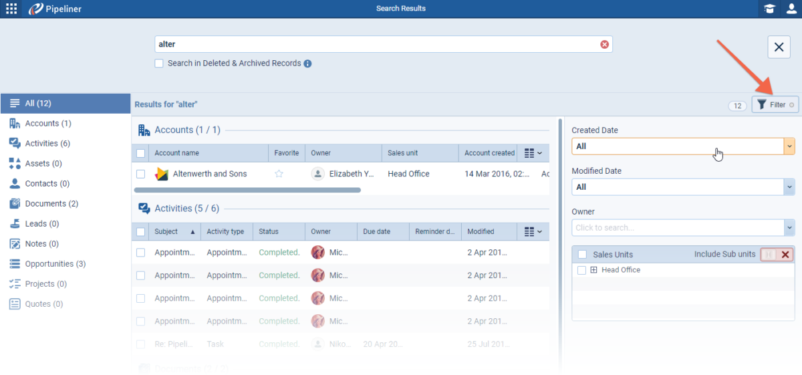Expand the Head Office tree node
This screenshot has height=375, width=802.
(593, 270)
